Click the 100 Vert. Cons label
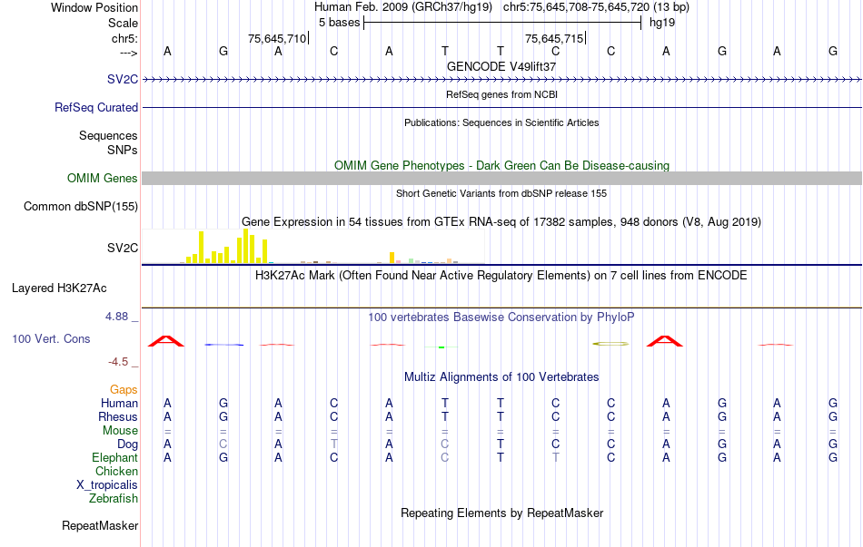 coord(51,338)
